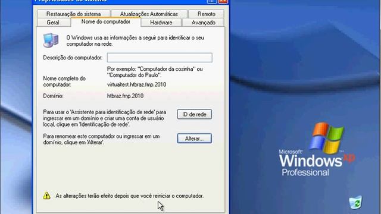Switch to the Avançado tab
This screenshot has width=381, height=214.
[x=203, y=23]
